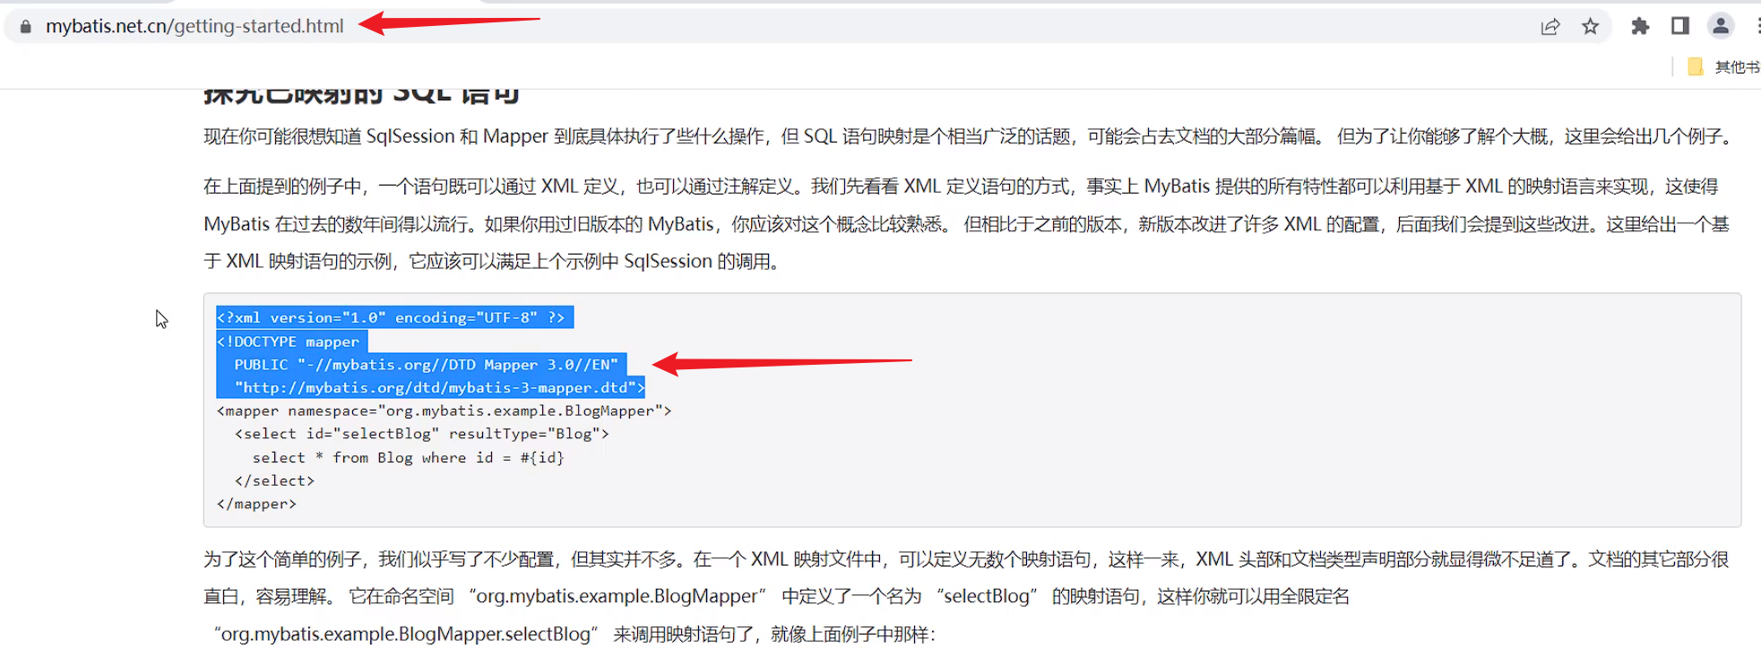Image resolution: width=1761 pixels, height=665 pixels.
Task: Click the partially hidden SQL 语句 heading
Action: click(361, 94)
